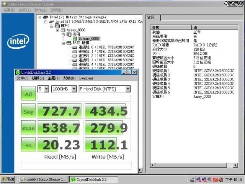Click the Intel Matrix Storage Manager root icon
The image size is (245, 184).
coord(46,17)
